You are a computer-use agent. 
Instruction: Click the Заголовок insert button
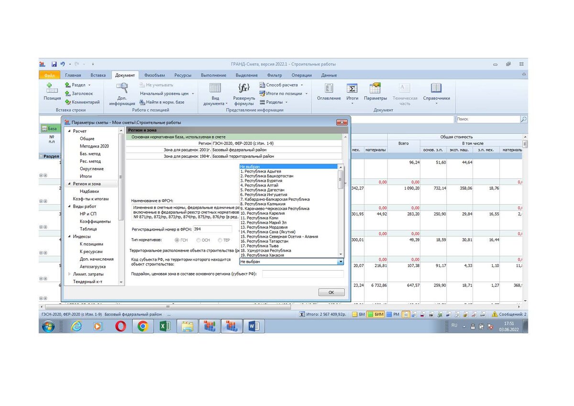point(79,94)
